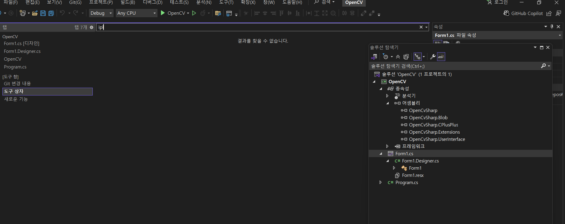
Task: Click the bring to front layout icon
Action: [364, 13]
